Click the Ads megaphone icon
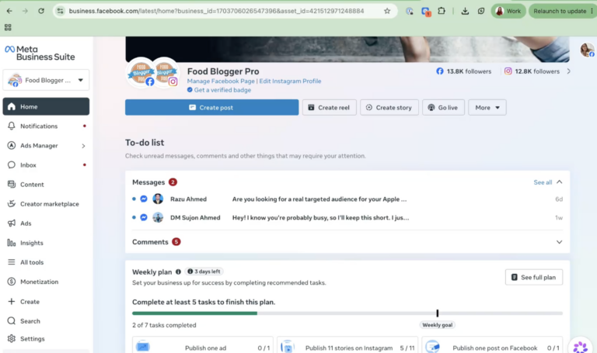 click(x=12, y=223)
